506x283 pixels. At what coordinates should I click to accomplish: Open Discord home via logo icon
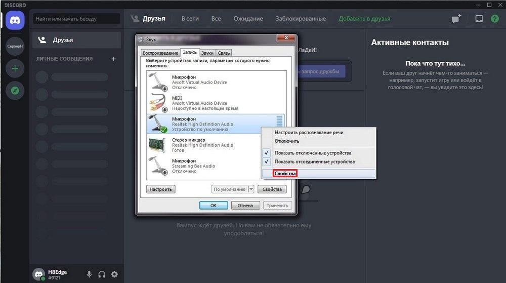point(15,20)
